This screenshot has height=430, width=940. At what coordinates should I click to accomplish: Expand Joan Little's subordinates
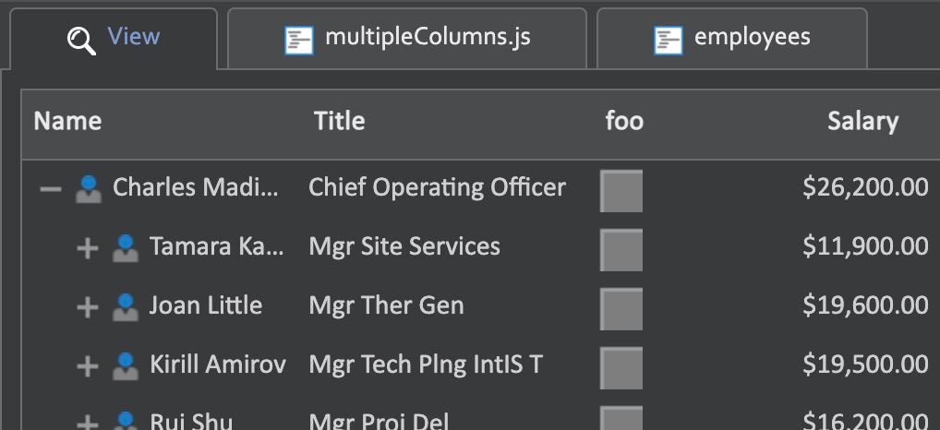[x=87, y=306]
